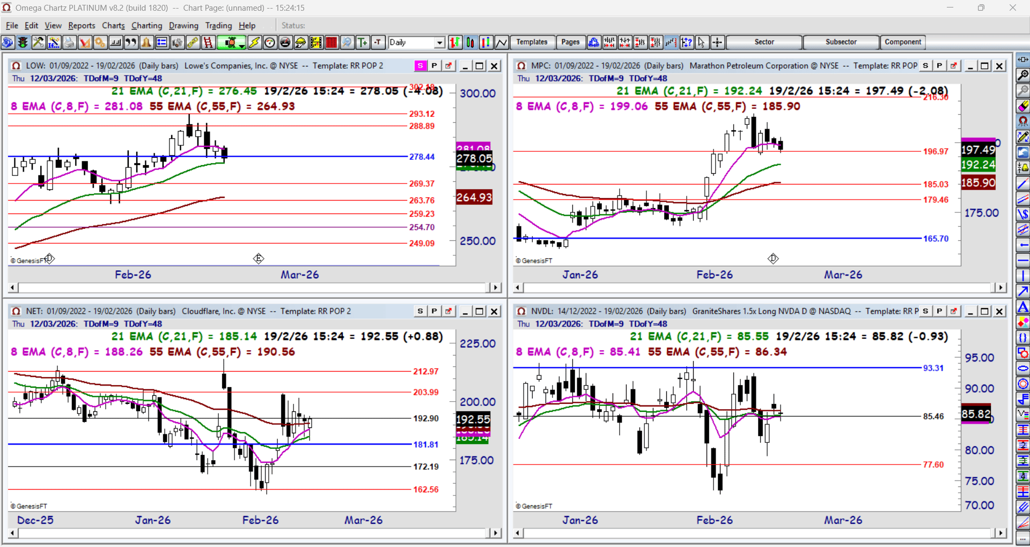
Task: Toggle the S button on MPC chart
Action: pos(925,65)
